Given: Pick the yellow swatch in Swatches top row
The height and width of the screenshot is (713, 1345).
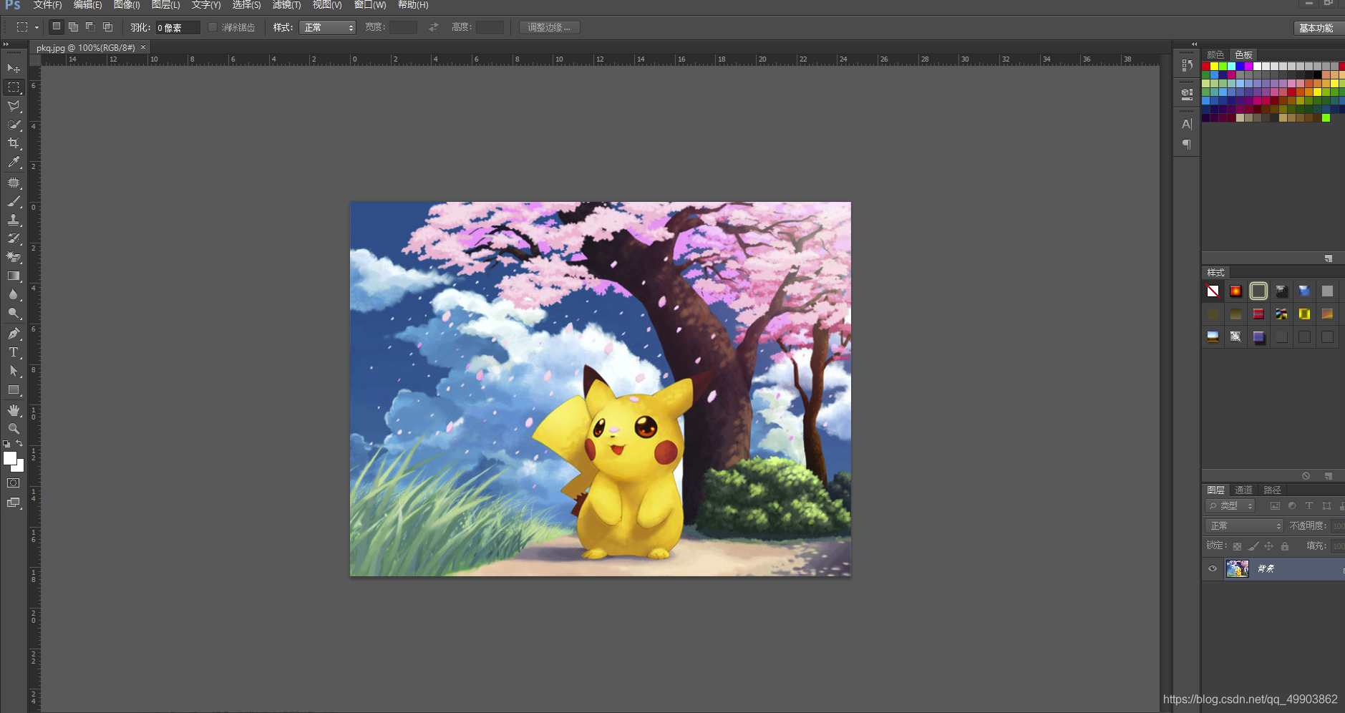Looking at the screenshot, I should (1215, 67).
